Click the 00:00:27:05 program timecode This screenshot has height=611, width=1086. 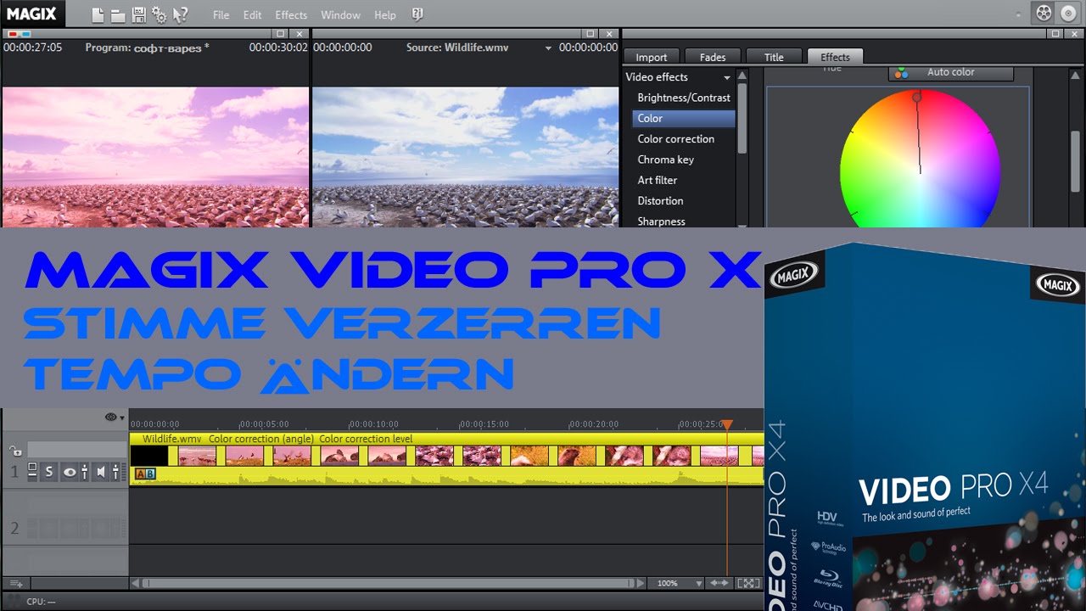point(33,48)
